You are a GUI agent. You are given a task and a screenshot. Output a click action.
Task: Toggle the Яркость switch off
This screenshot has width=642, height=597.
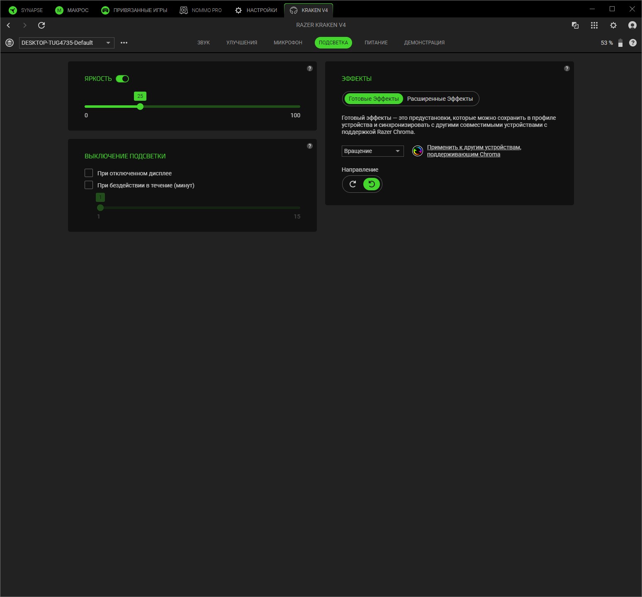coord(122,79)
